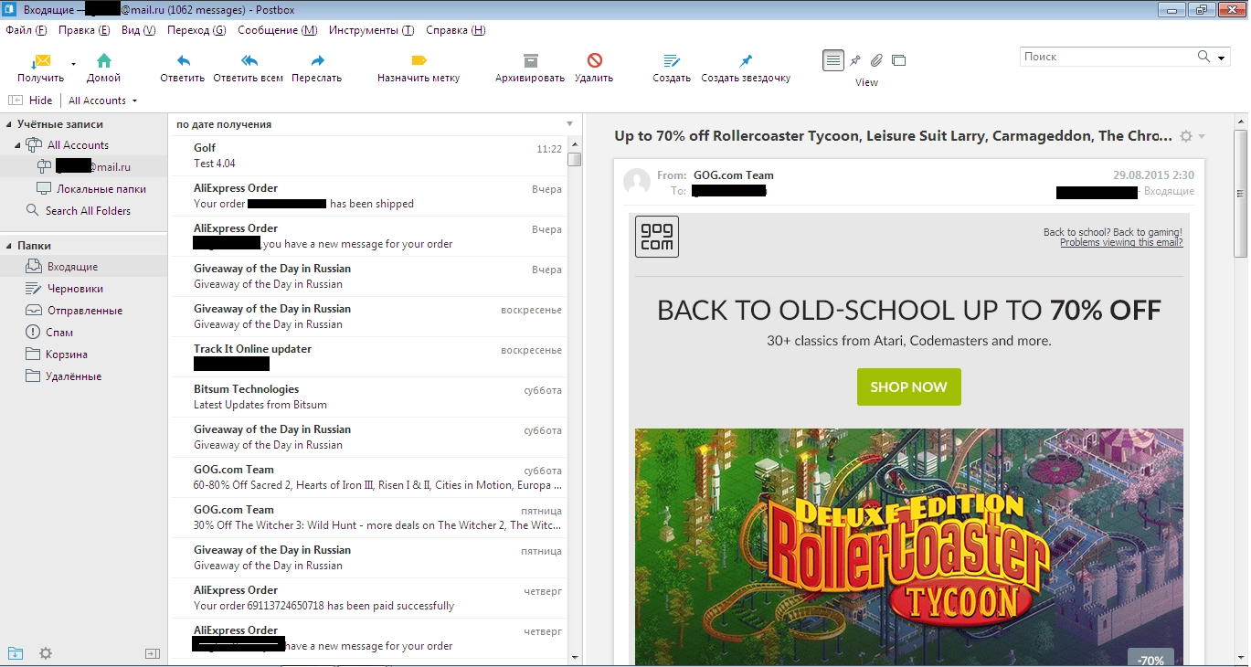Select the mail.ru account in tree

84,166
